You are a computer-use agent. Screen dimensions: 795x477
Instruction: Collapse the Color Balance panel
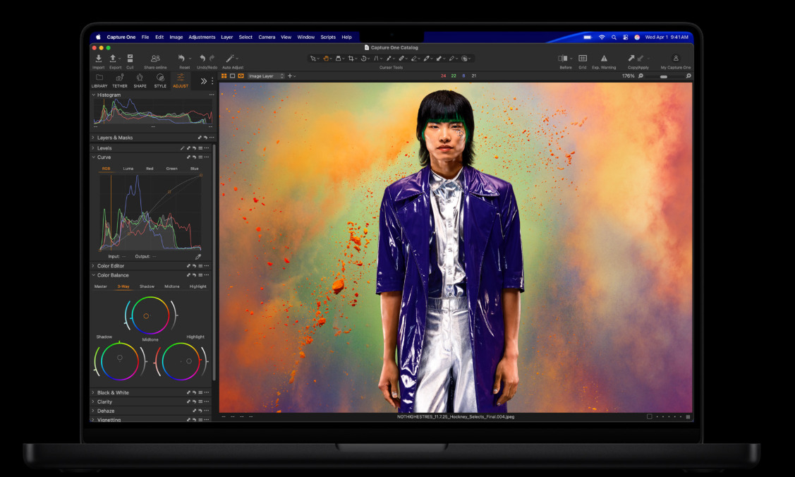click(x=93, y=275)
